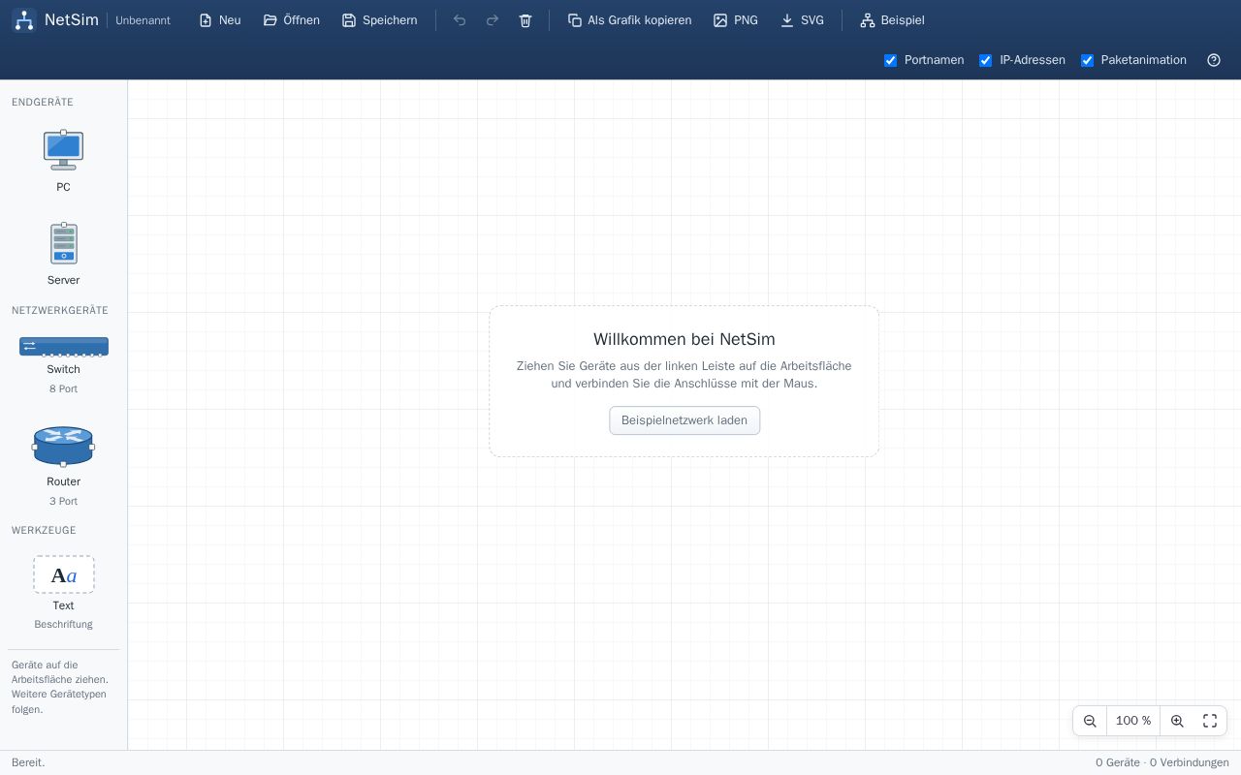Viewport: 1241px width, 775px height.
Task: Select the PC device icon
Action: point(63,150)
